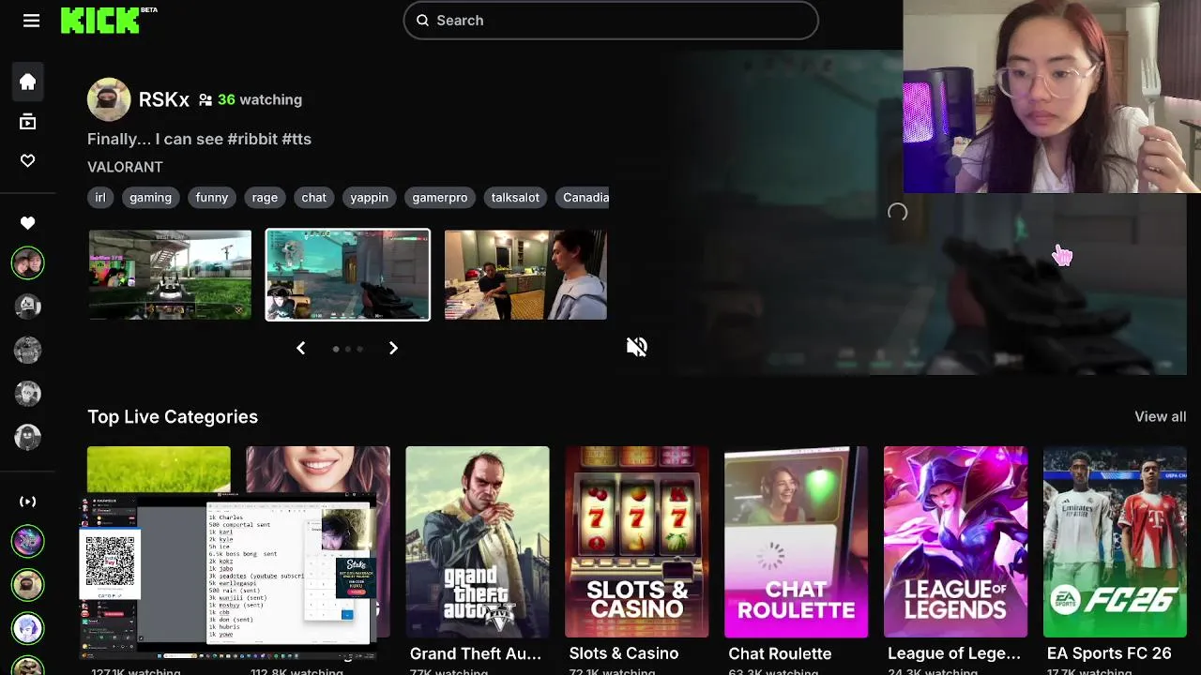The image size is (1201, 675).
Task: Click the featured stream video preview
Action: tap(901, 213)
